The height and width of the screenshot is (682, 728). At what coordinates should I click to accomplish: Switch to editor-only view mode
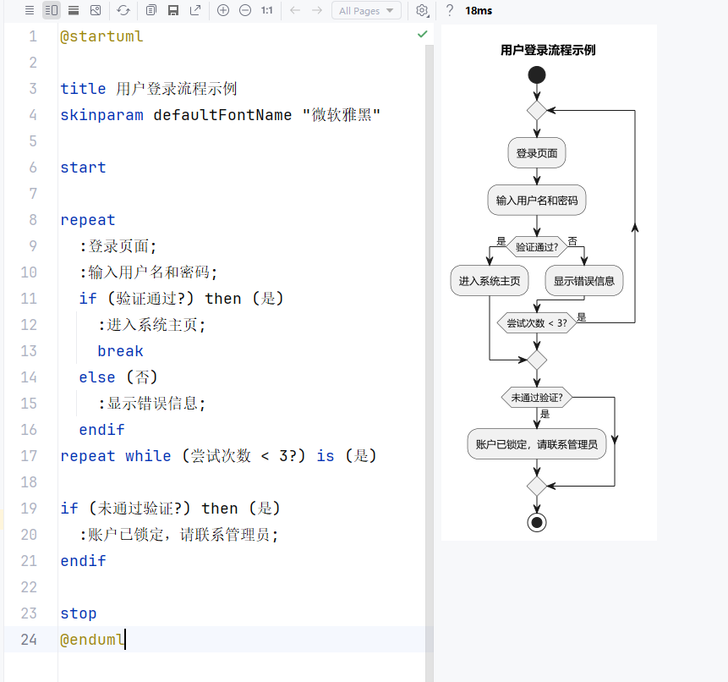(30, 10)
